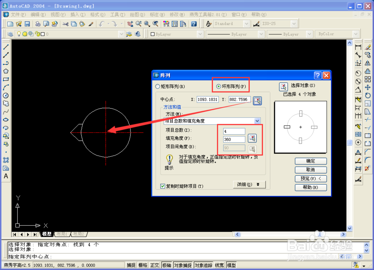
Task: Click the New drawing icon
Action: [x=10, y=24]
